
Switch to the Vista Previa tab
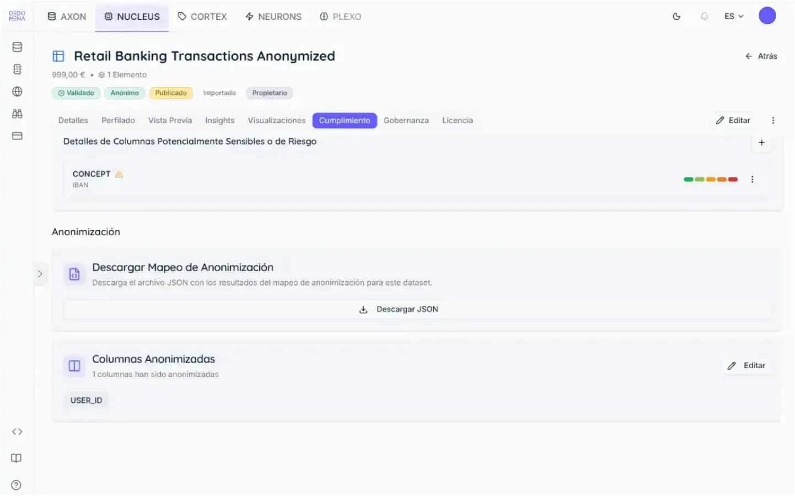coord(170,120)
